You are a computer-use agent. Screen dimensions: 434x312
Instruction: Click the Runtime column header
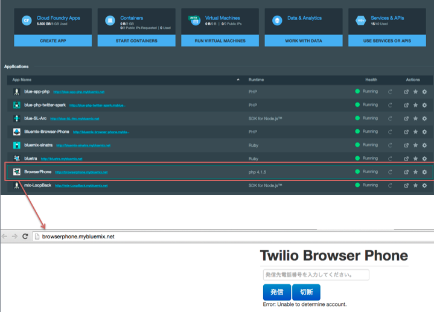point(256,80)
